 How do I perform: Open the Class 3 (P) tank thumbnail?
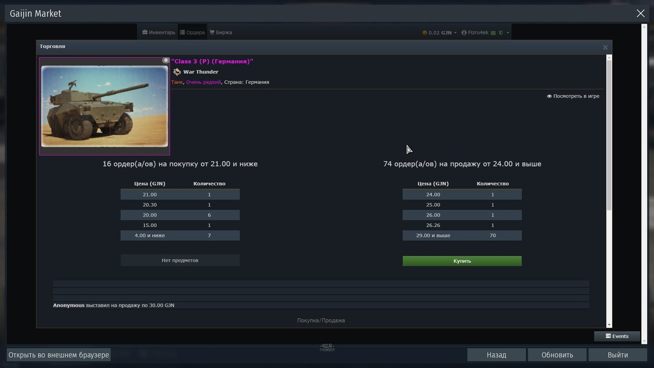point(104,106)
